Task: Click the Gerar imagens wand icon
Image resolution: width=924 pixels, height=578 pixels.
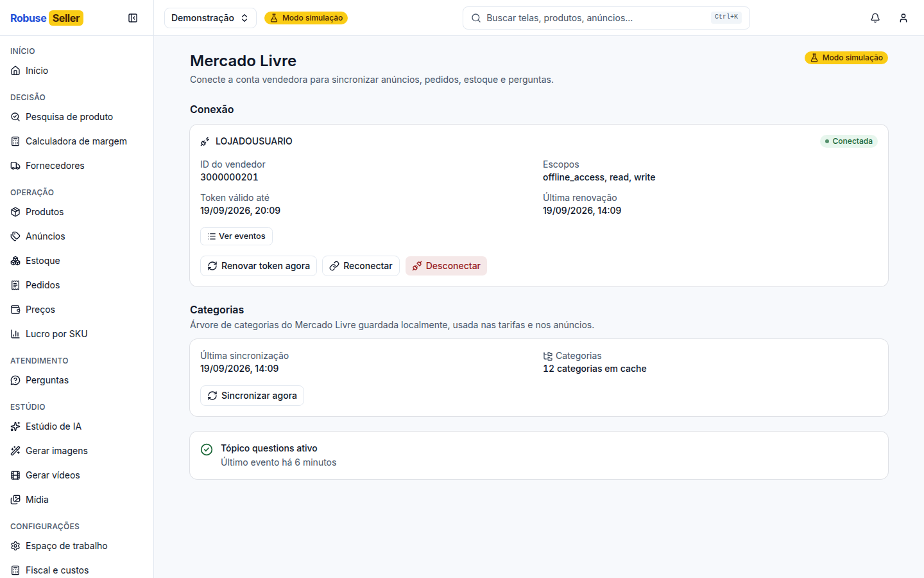Action: 15,451
